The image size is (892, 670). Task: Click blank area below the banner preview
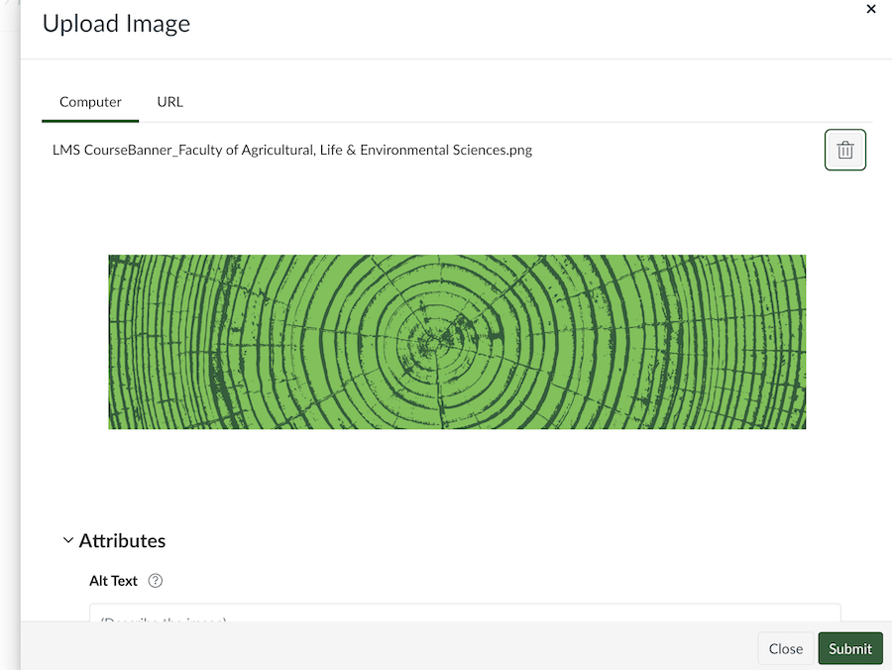(456, 476)
